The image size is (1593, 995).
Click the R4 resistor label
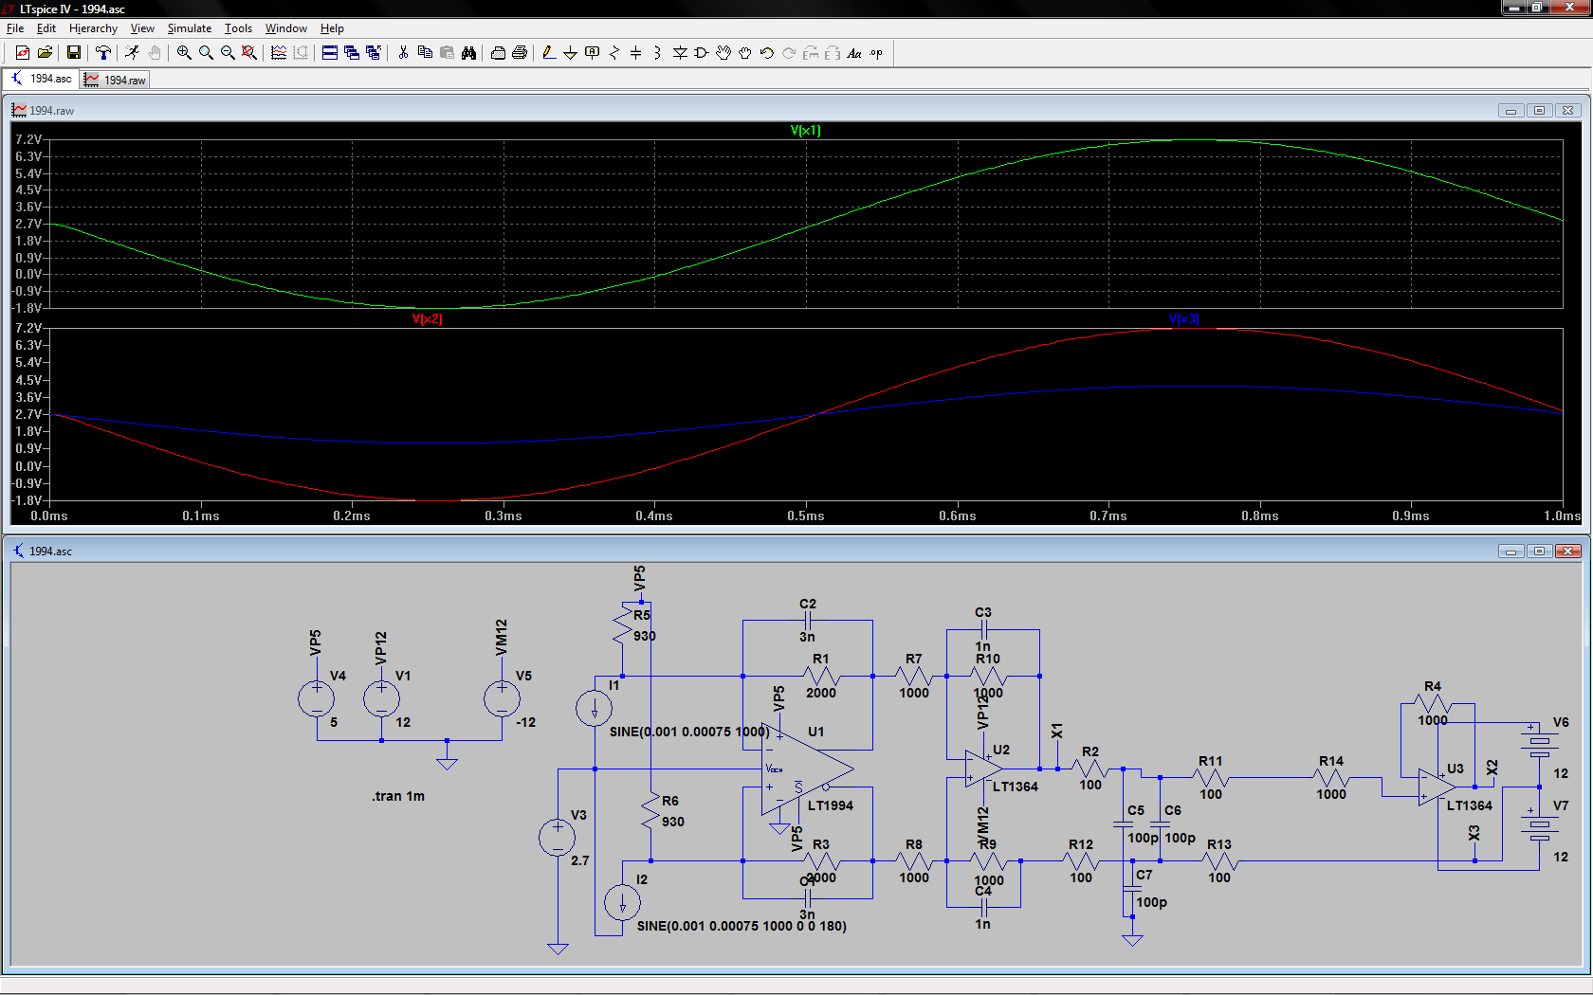(1433, 686)
